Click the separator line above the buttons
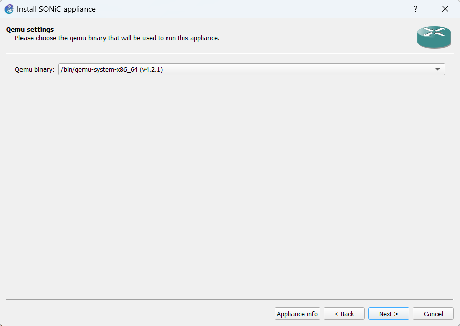This screenshot has height=326, width=460. tap(229, 299)
